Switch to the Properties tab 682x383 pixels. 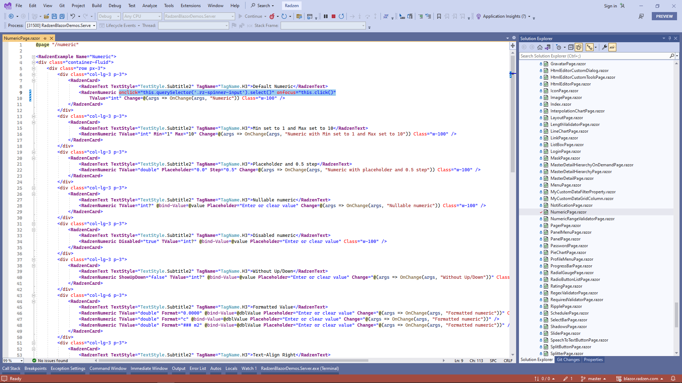pos(593,360)
